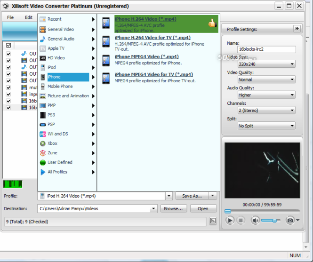Open the Save As dropdown arrow
This screenshot has width=313, height=262.
tap(213, 196)
